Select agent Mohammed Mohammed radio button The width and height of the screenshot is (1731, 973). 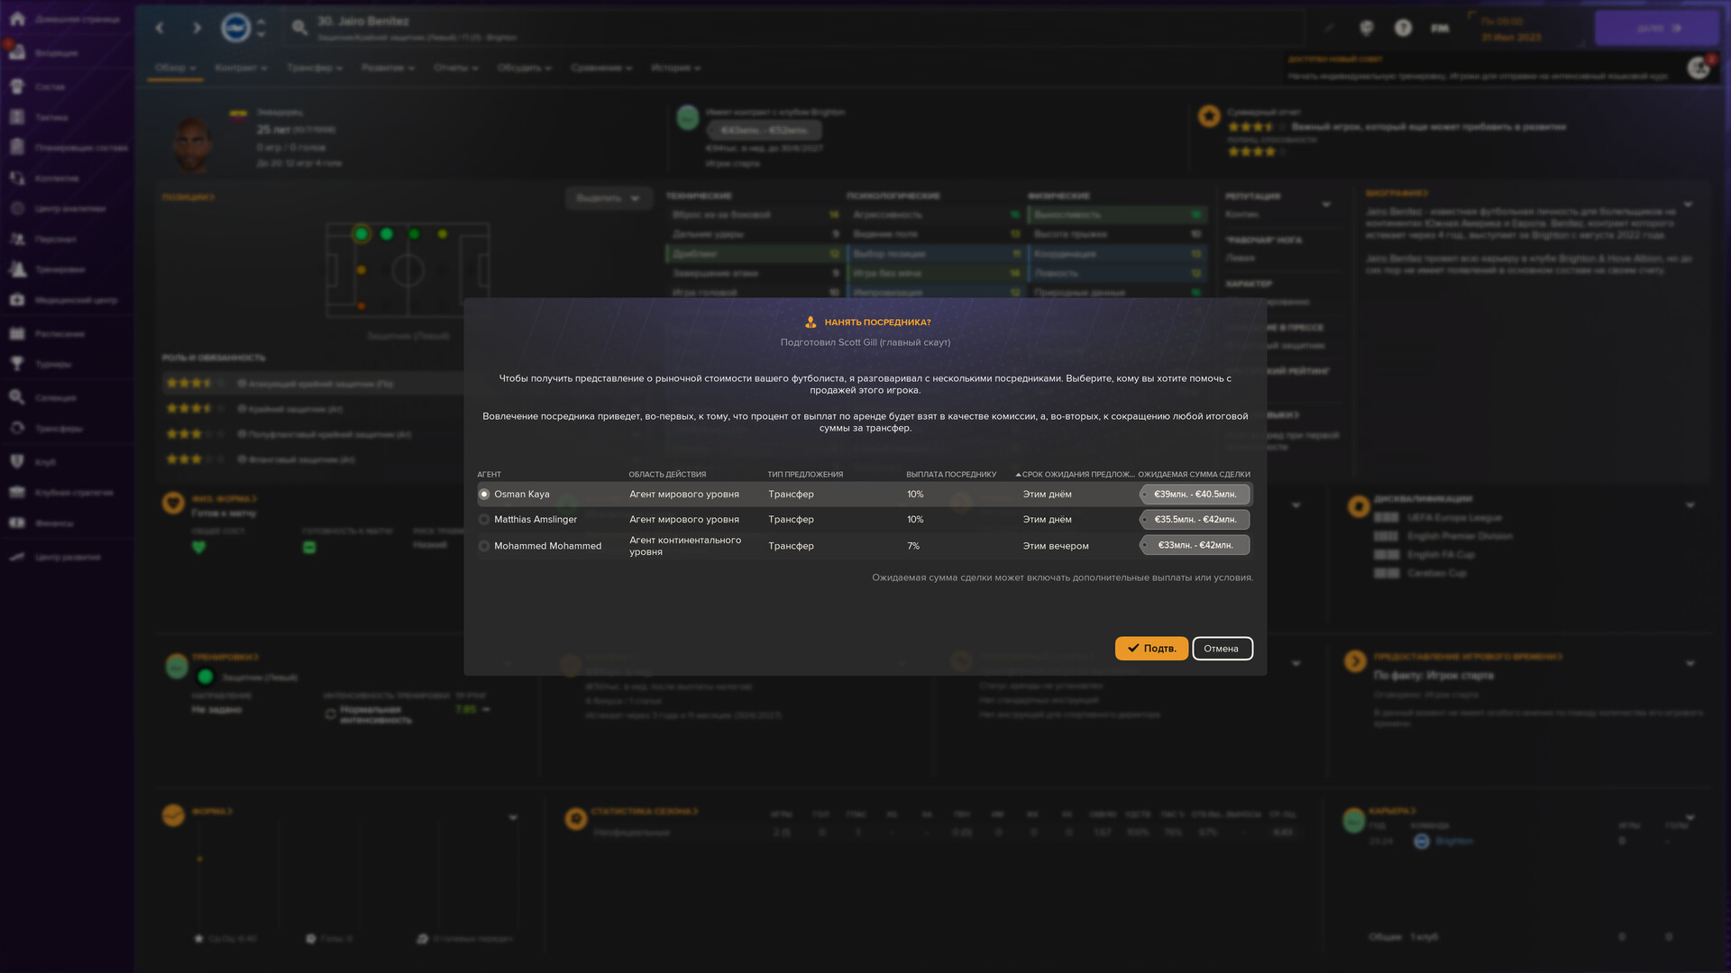[x=484, y=546]
